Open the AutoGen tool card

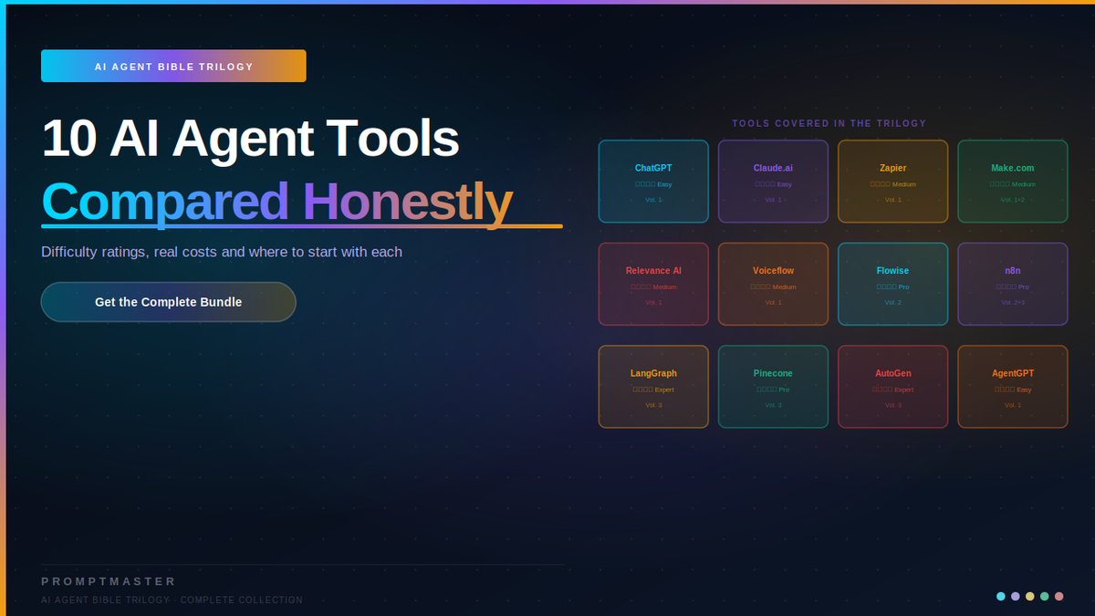pyautogui.click(x=893, y=387)
